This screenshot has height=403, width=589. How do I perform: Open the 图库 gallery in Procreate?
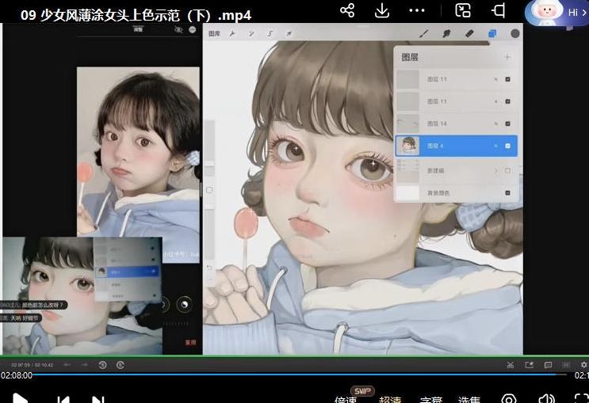tap(214, 34)
